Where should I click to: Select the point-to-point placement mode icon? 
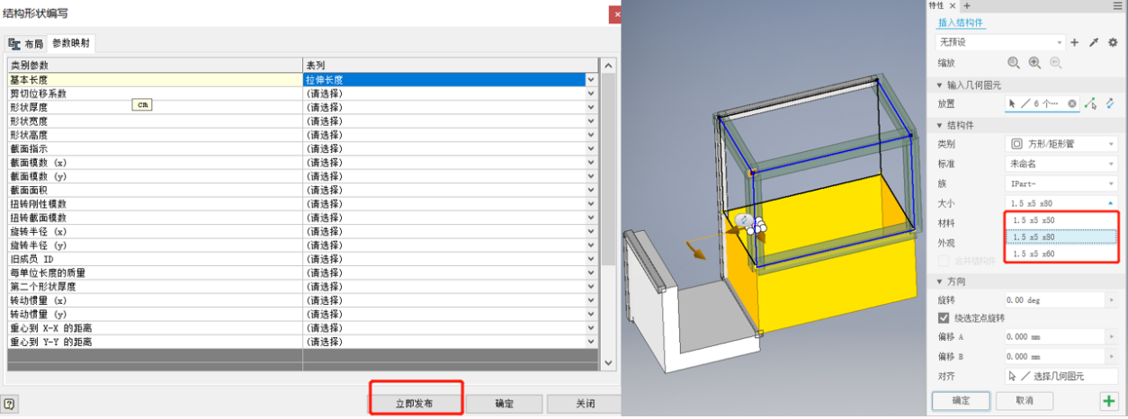tap(1091, 103)
